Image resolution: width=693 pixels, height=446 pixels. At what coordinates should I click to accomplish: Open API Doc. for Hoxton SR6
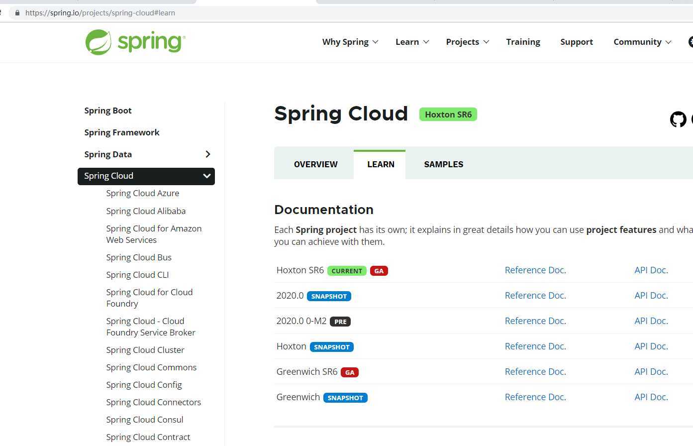pos(651,270)
